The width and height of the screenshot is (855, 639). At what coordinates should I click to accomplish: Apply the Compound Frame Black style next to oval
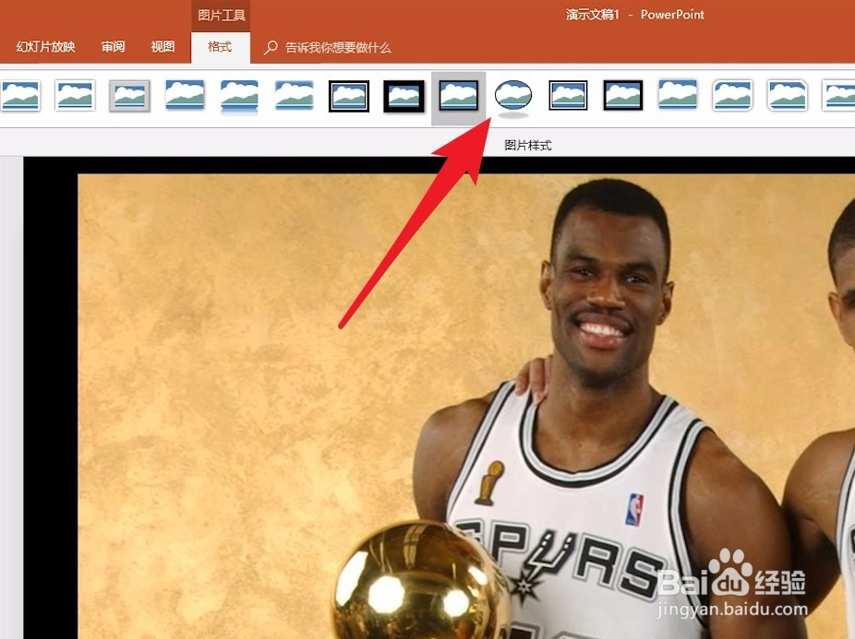(568, 95)
